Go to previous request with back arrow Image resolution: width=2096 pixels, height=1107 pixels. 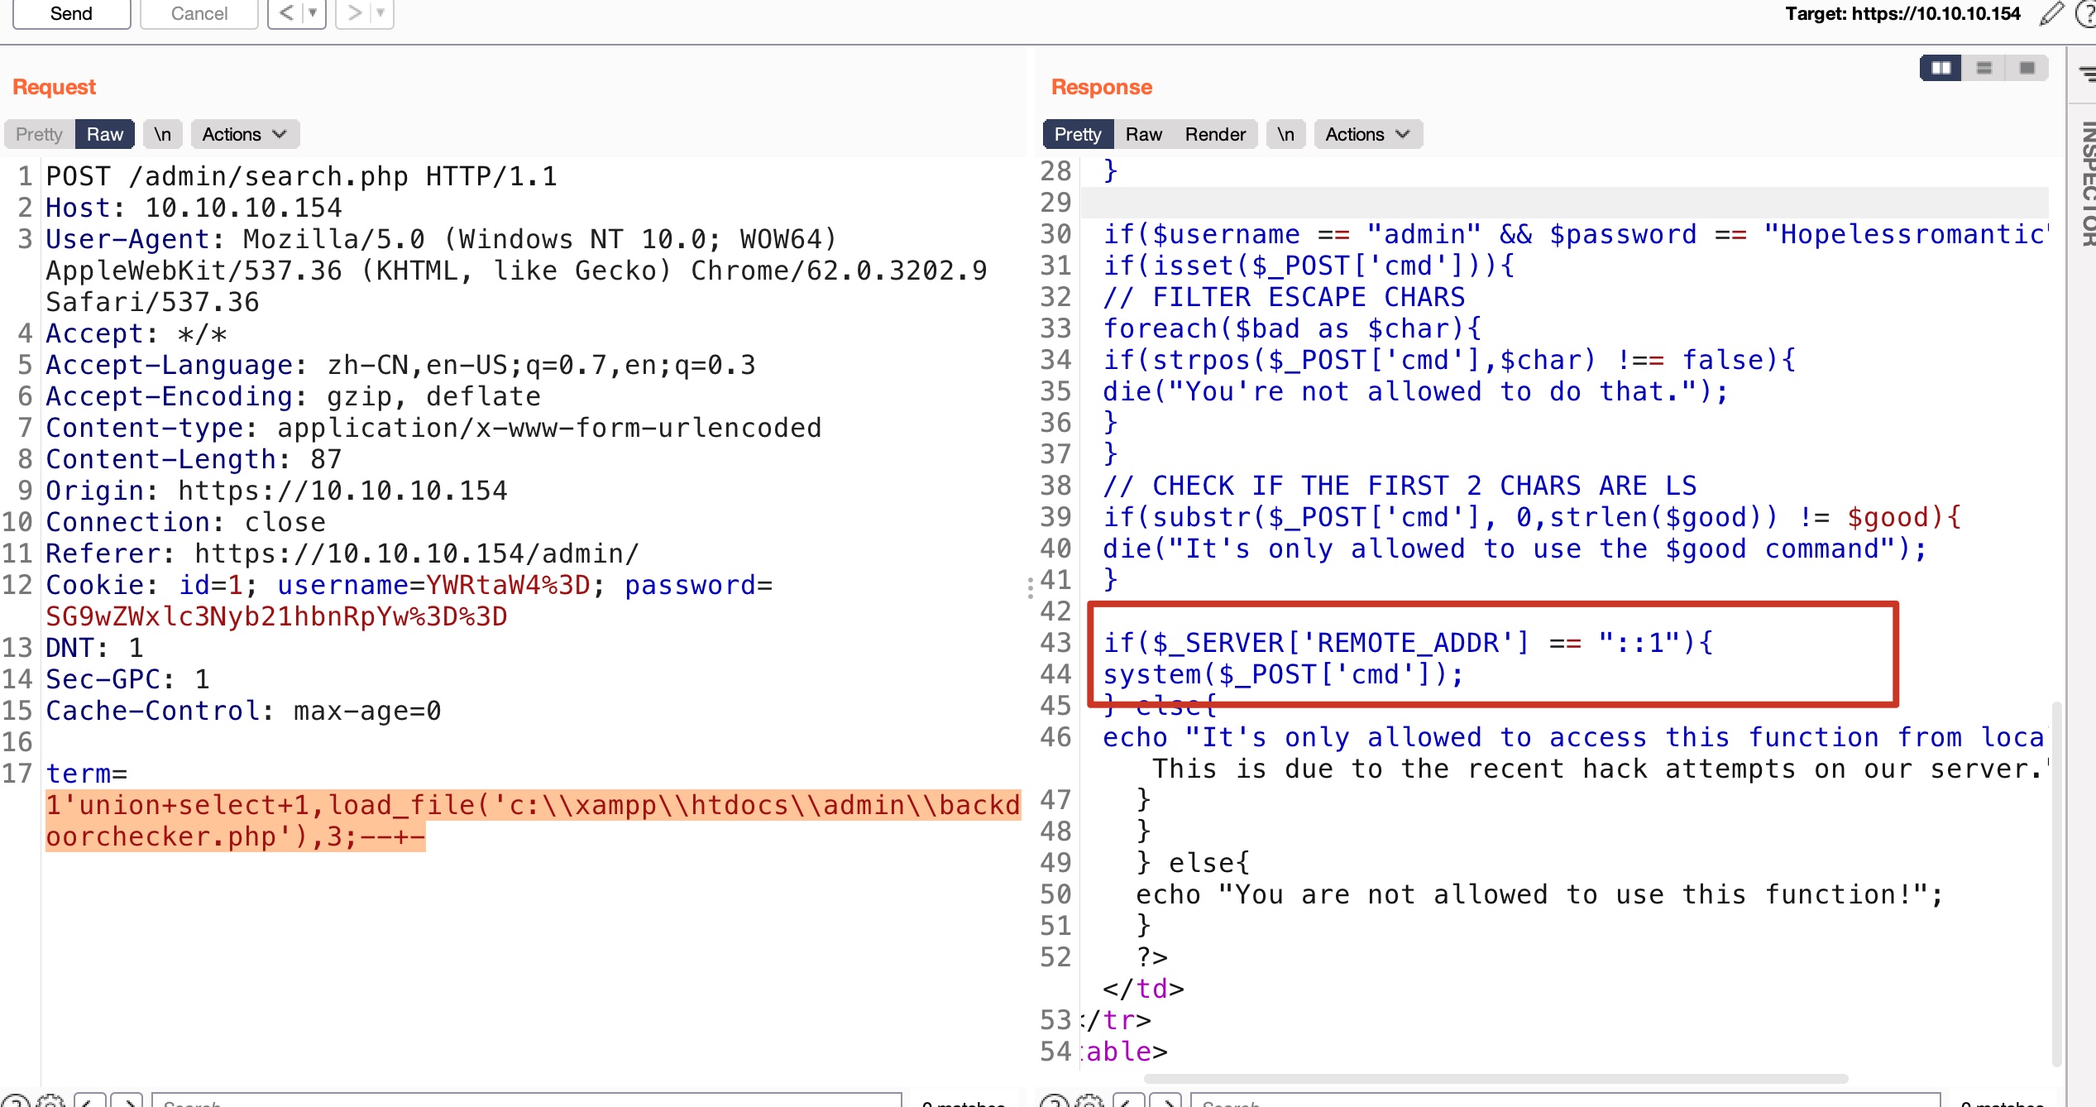(x=286, y=13)
